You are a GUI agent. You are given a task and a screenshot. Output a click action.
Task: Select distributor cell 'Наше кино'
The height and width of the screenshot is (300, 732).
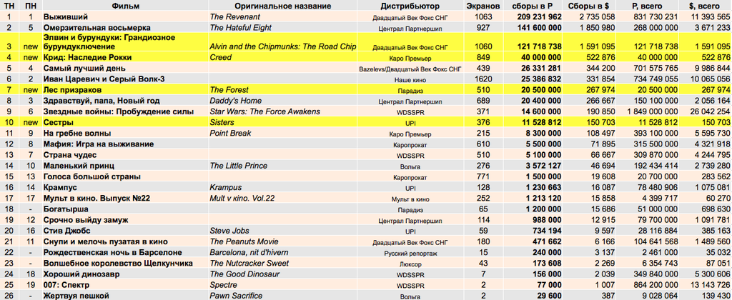pos(410,80)
